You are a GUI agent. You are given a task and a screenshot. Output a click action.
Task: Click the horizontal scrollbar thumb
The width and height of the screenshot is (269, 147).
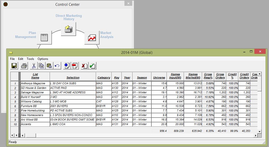coord(31,135)
